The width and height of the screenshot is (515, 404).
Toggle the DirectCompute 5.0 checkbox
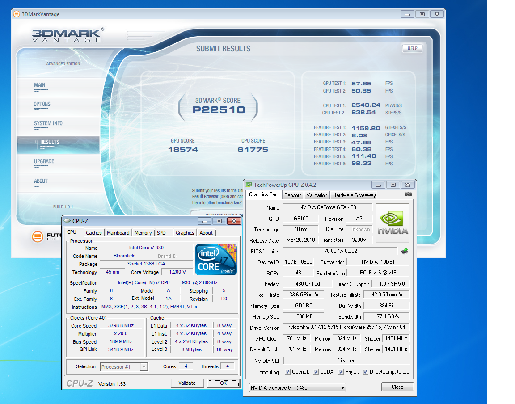point(365,372)
